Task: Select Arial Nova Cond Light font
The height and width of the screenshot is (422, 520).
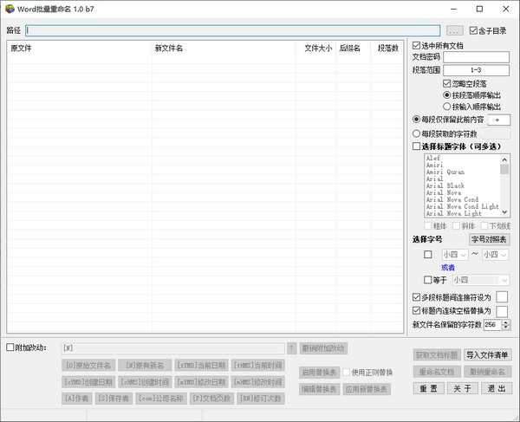Action: point(462,206)
